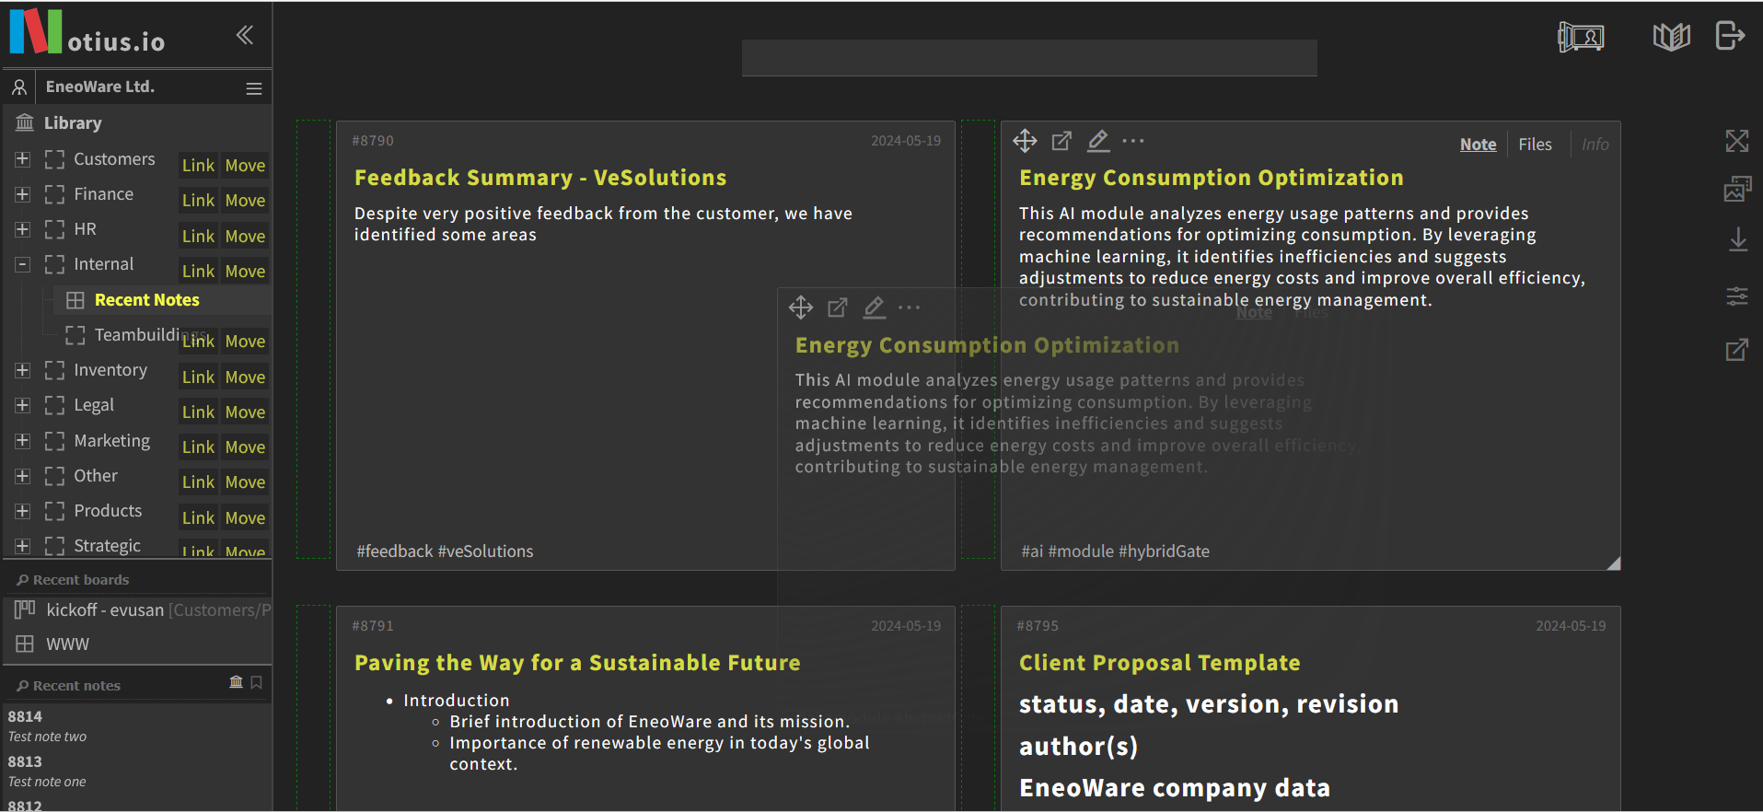Open the user account icon beside EneoWare Ltd.
This screenshot has width=1763, height=812.
[19, 87]
